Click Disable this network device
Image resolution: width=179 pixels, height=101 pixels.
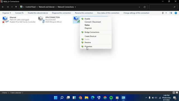click(38, 13)
